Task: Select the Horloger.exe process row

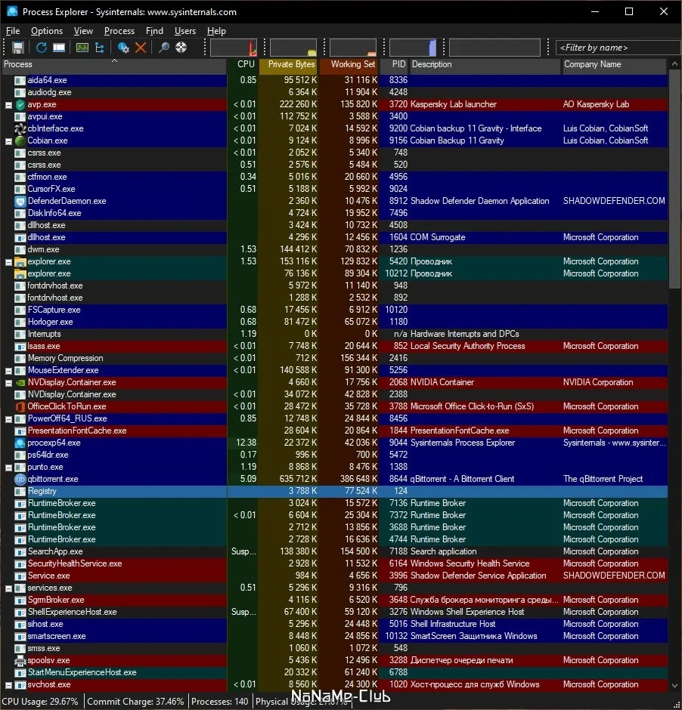Action: [334, 322]
